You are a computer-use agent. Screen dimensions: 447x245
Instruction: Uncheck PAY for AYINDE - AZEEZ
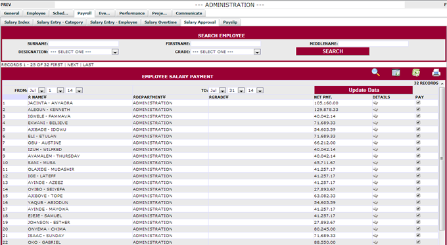418,182
